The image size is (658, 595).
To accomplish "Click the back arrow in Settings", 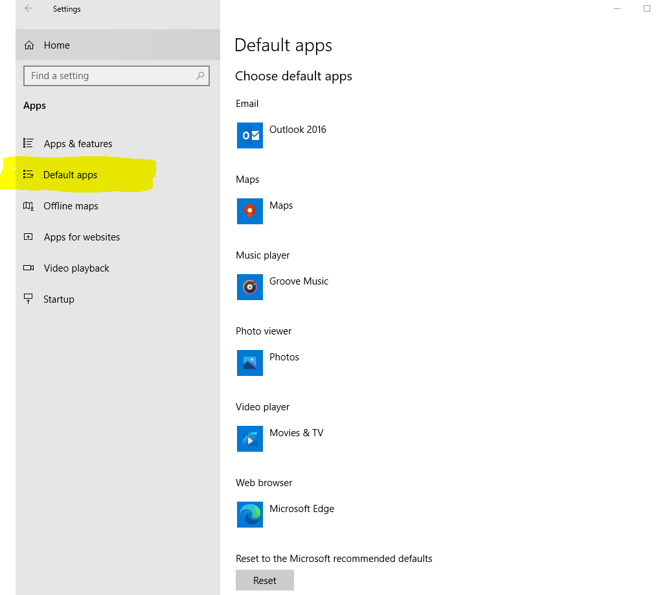I will pos(28,8).
